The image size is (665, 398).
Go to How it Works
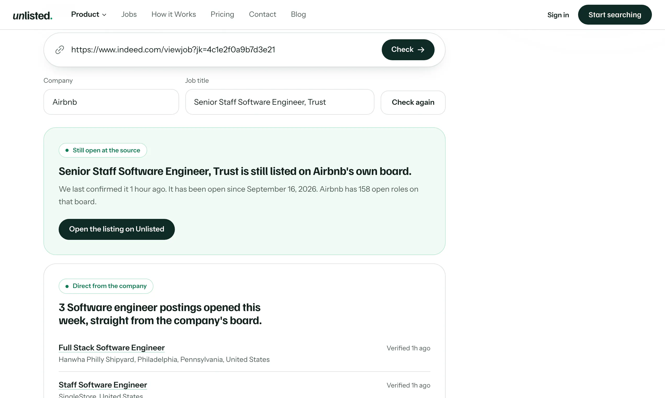[x=174, y=14]
